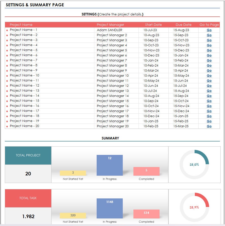Open the Go link for Project Name - 3
Viewport: 225px width, 226px height.
click(209, 40)
